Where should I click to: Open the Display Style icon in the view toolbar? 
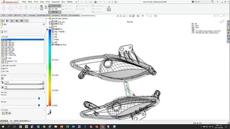tap(138, 16)
